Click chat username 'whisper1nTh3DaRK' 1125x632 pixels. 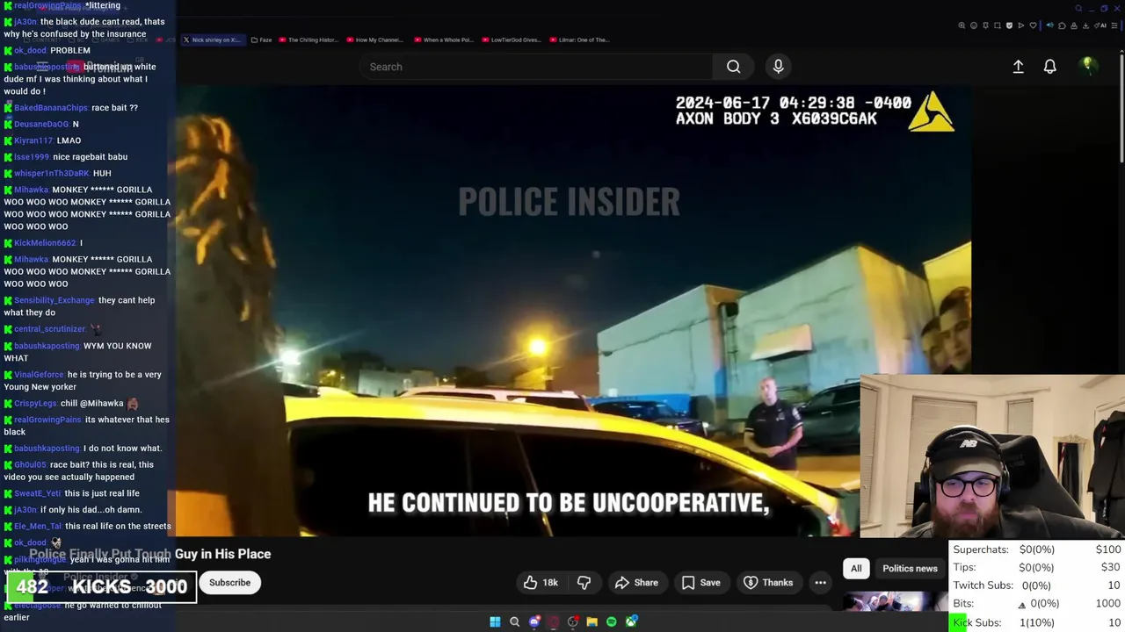point(52,174)
